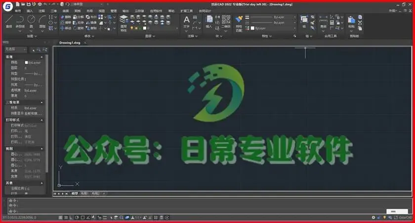Collapse the 常规 section in properties
This screenshot has width=415, height=223.
(41, 57)
